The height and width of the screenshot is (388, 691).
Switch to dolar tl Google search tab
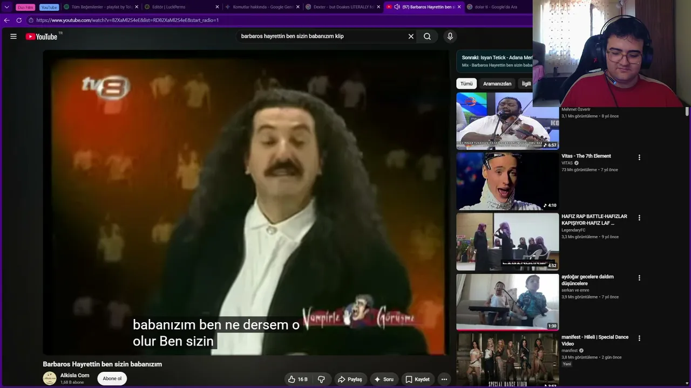coord(492,7)
